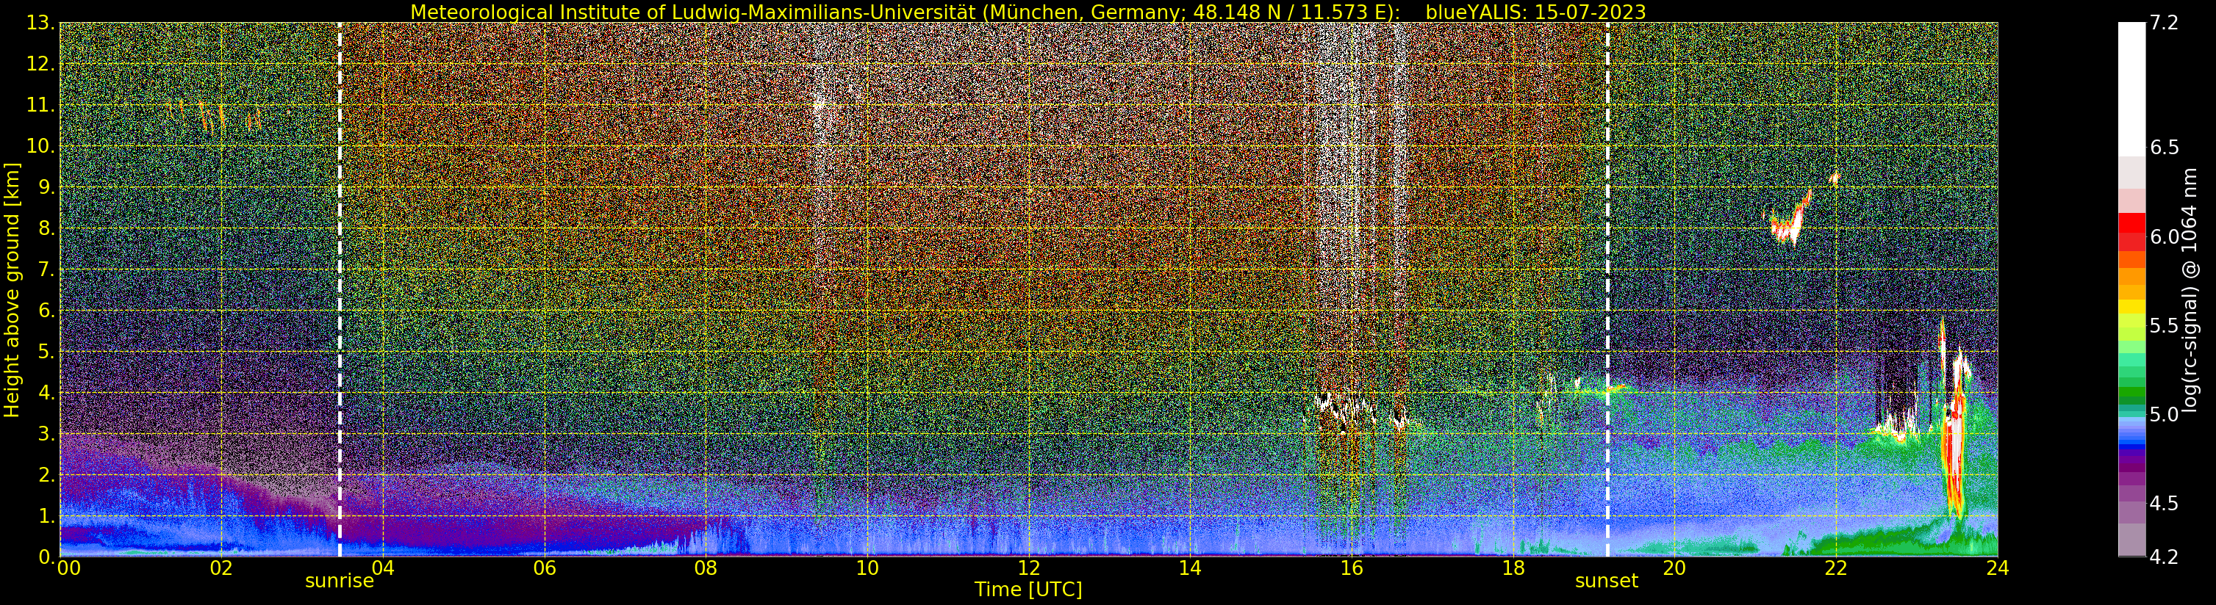The height and width of the screenshot is (605, 2216).
Task: Click the time axis tick label 12
Action: point(1029,567)
